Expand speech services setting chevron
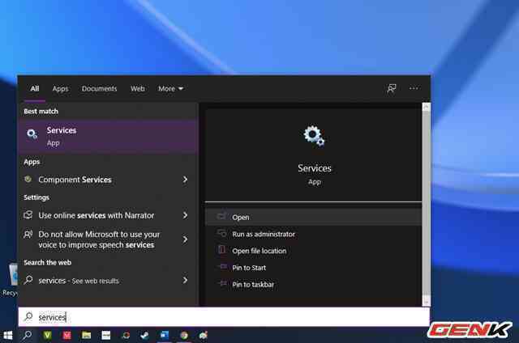The image size is (519, 343). coord(186,239)
